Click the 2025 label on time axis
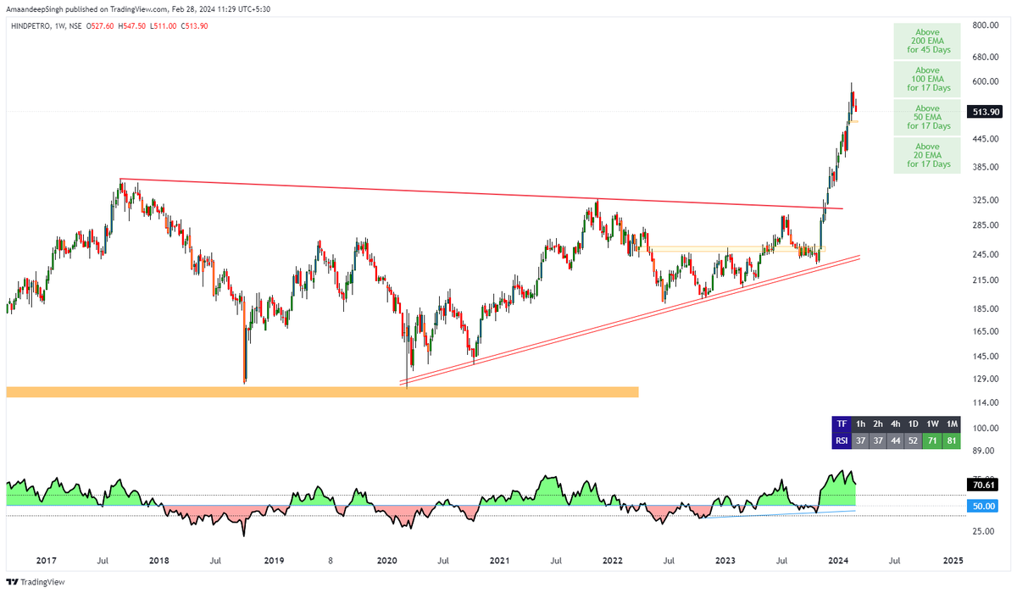This screenshot has height=593, width=1017. (953, 561)
